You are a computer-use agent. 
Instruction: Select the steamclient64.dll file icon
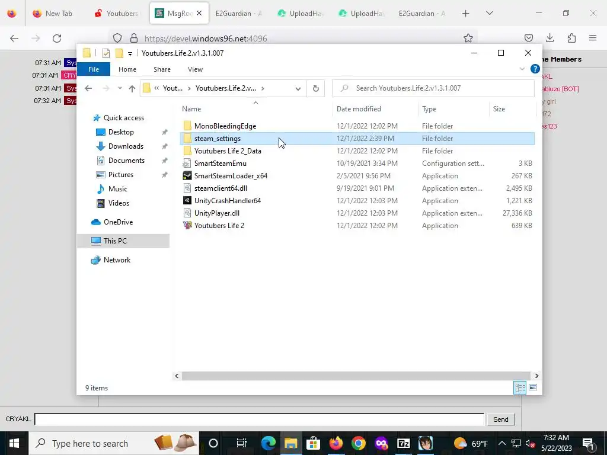coord(187,188)
